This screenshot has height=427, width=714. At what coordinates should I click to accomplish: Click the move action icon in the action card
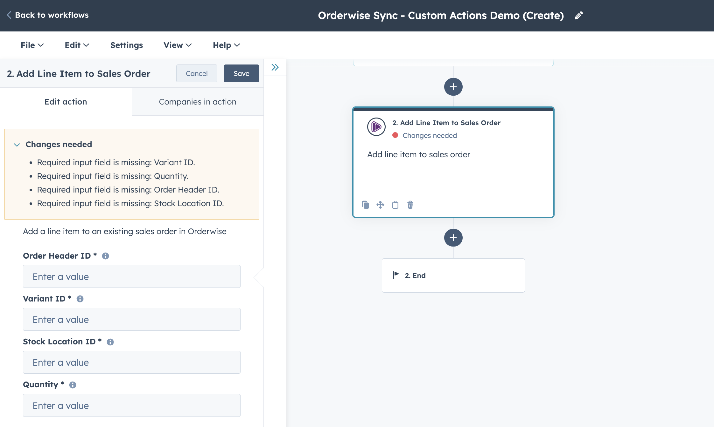[380, 205]
